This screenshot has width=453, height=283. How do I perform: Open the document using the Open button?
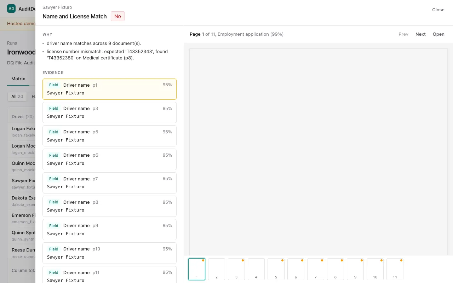[x=438, y=34]
